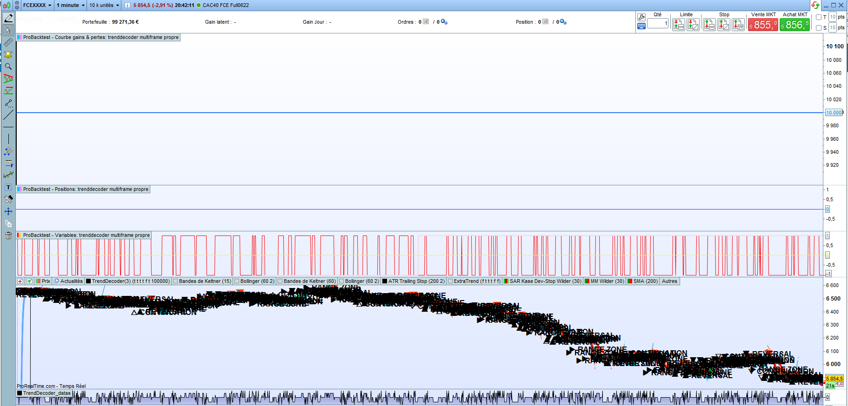Click the first Stop order button

709,25
